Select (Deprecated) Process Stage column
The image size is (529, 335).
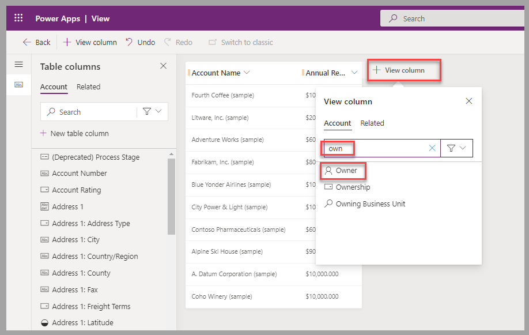click(x=90, y=157)
